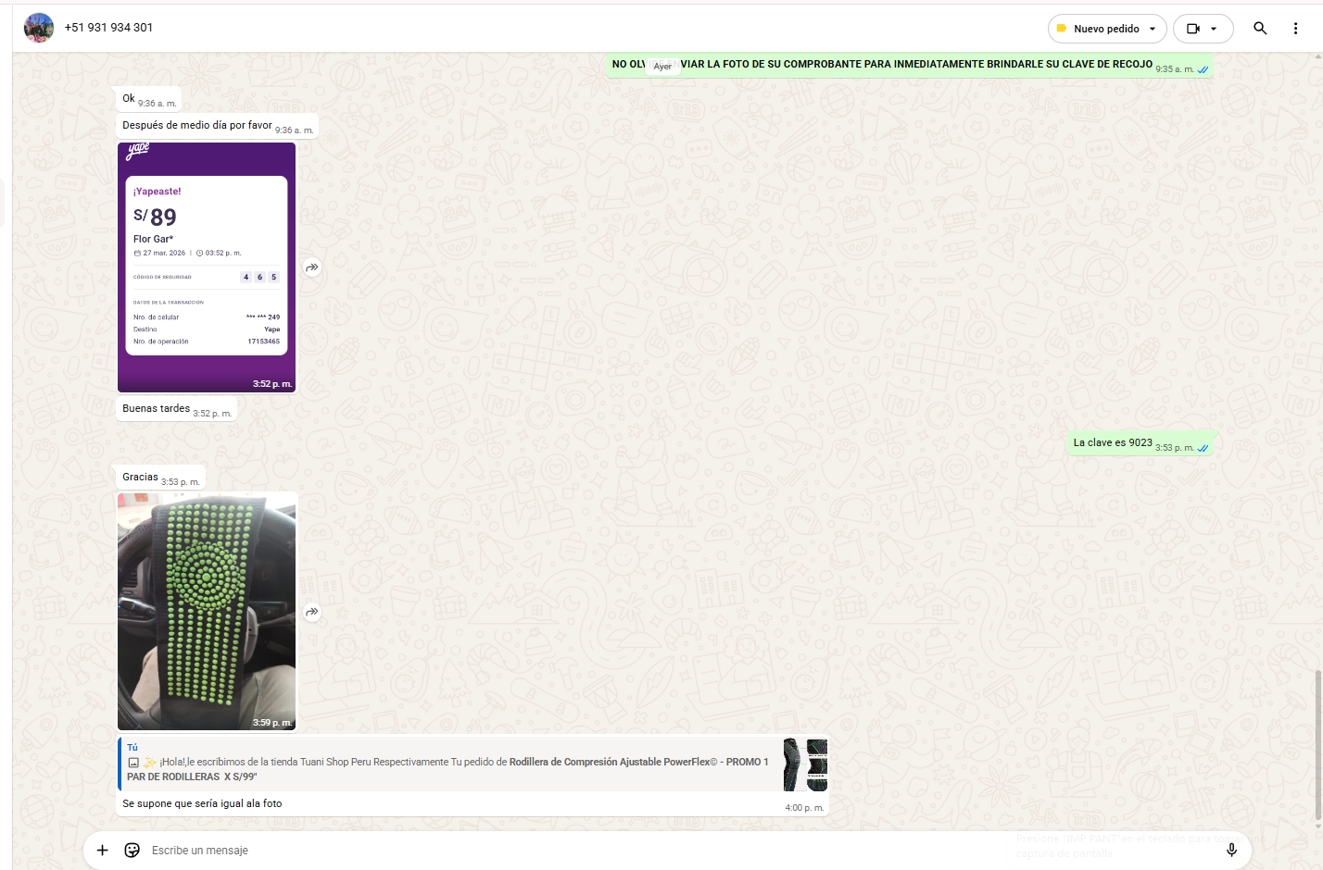Screen dimensions: 1323x870
Task: Record a voice message with microphone
Action: pyautogui.click(x=1231, y=850)
